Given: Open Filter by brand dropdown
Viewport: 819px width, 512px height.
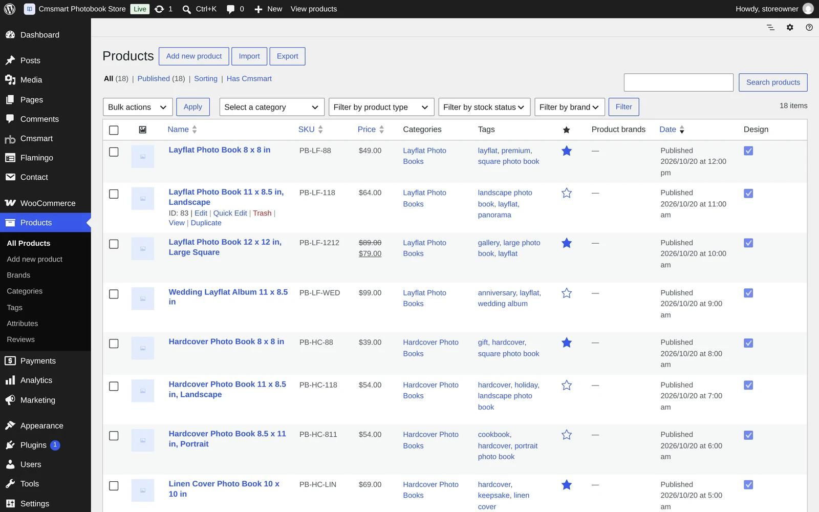Looking at the screenshot, I should click(x=570, y=107).
